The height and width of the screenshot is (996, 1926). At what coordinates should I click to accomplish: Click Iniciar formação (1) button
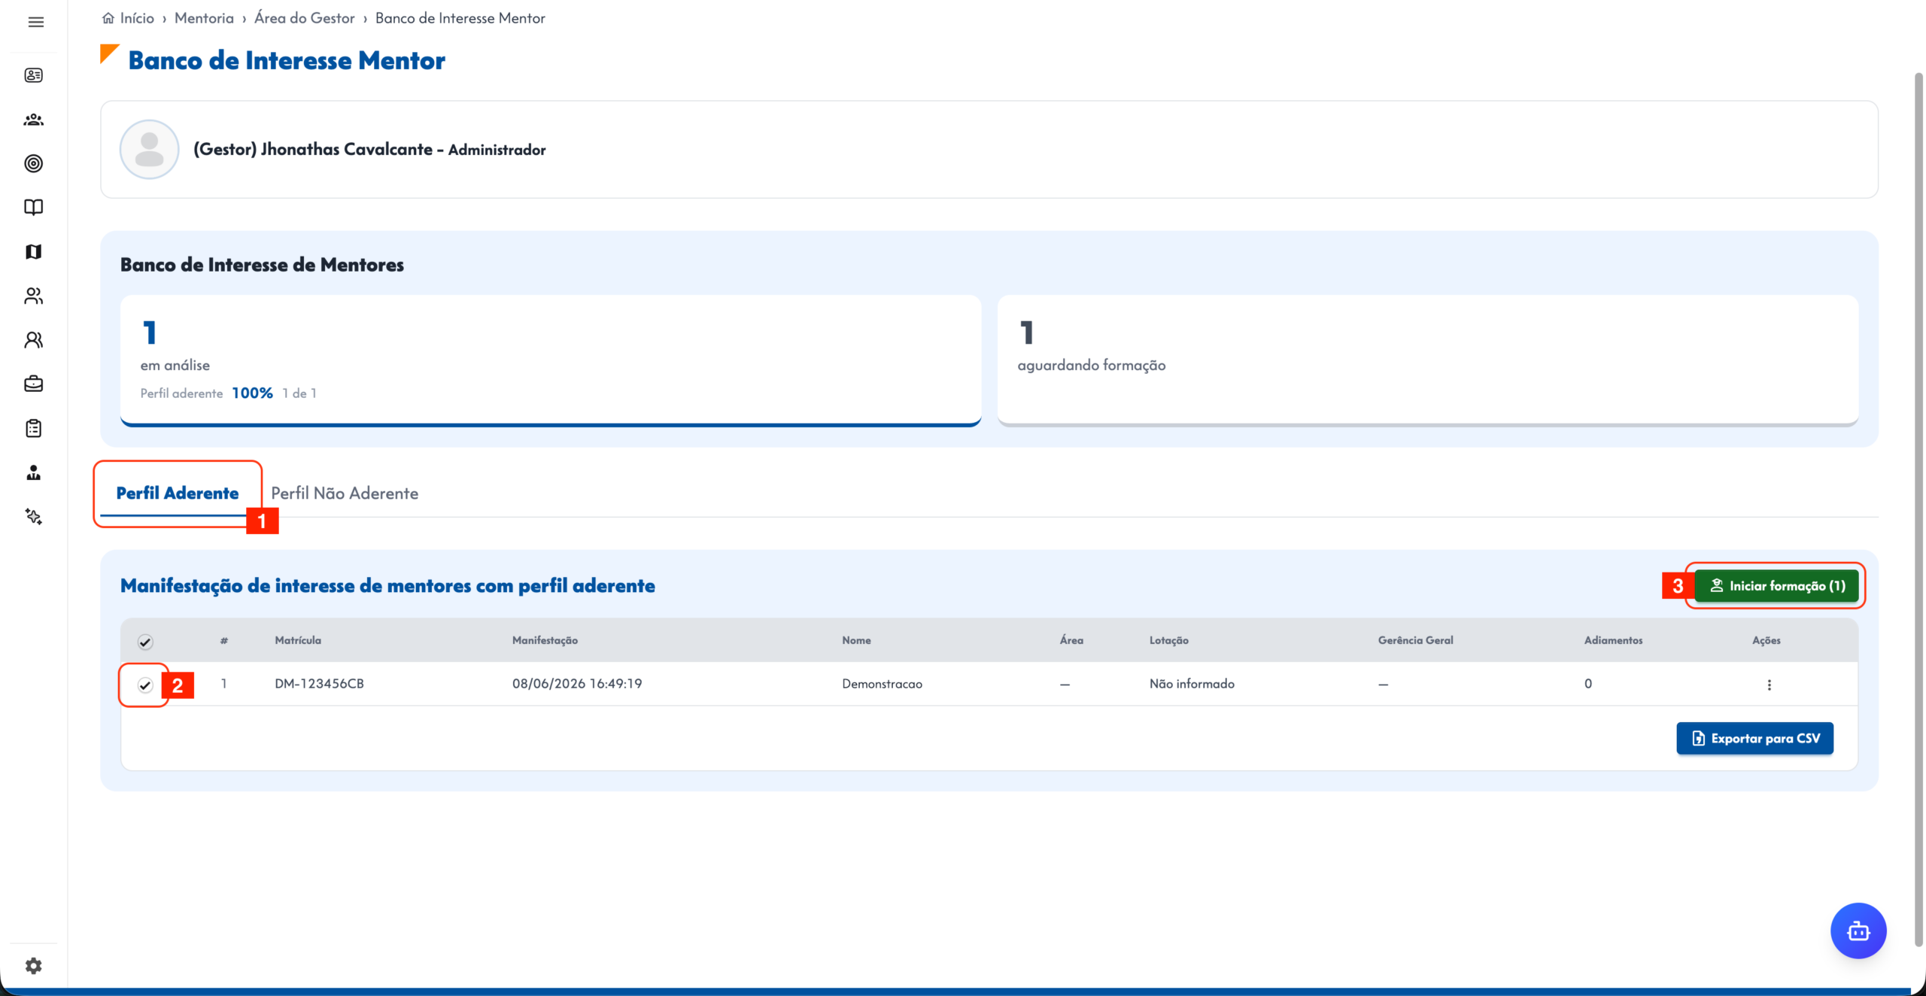1776,585
